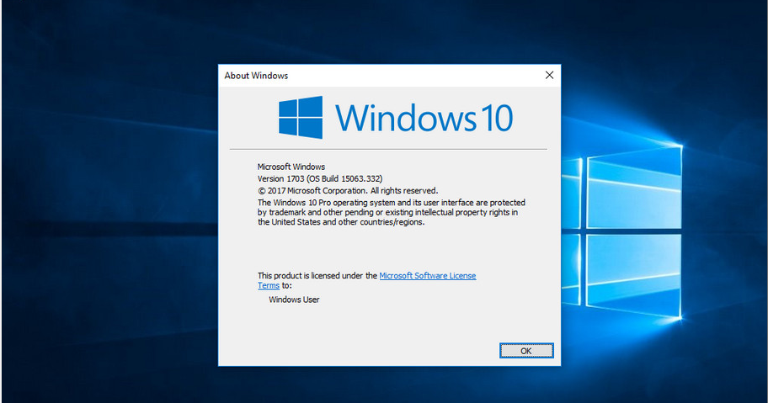
Task: Click the 'Windows 10' heading text
Action: pos(424,118)
